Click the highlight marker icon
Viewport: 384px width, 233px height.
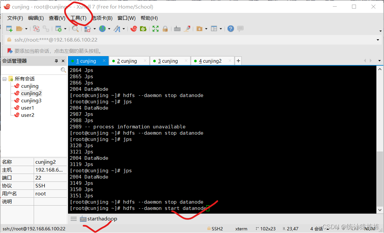(187, 29)
